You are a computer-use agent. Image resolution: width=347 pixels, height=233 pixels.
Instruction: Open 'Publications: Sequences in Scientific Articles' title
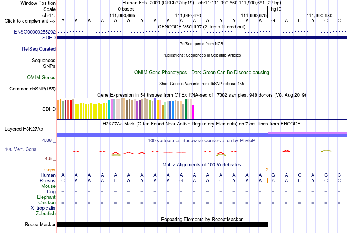[x=202, y=55]
